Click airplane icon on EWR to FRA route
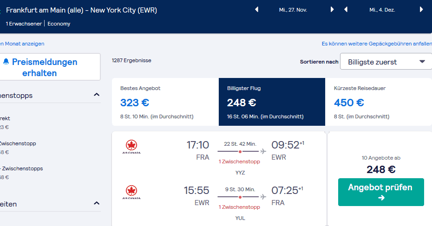This screenshot has width=432, height=226. point(263,197)
